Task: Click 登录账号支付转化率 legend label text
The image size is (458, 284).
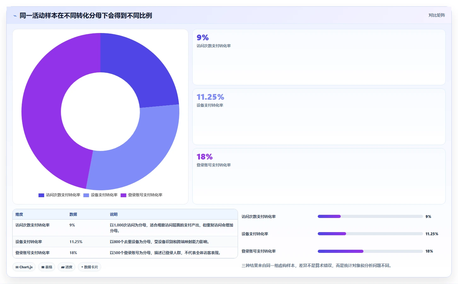Action: pyautogui.click(x=145, y=195)
